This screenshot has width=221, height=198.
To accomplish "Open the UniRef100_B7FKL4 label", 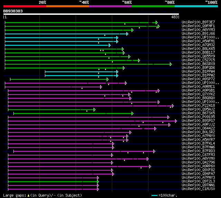I will tap(198, 144).
